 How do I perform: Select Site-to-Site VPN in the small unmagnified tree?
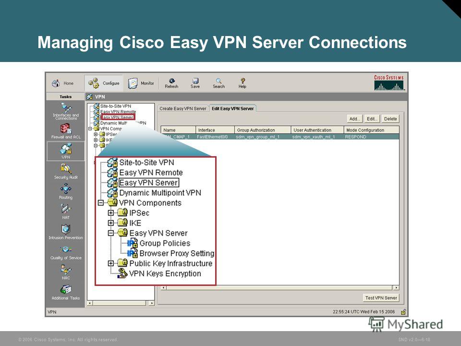tap(116, 106)
